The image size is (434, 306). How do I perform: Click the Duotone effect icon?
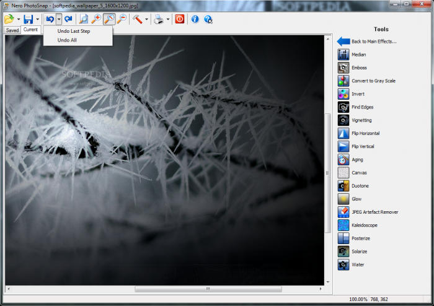343,186
